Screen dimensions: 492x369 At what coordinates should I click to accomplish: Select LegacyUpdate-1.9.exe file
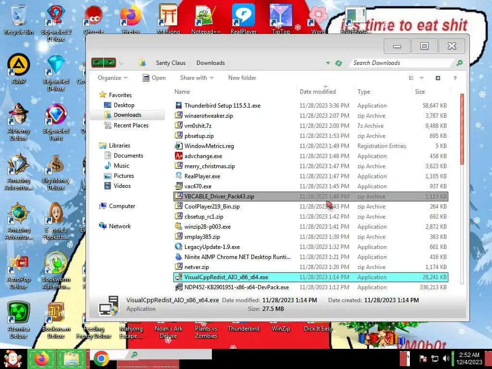coord(311,247)
